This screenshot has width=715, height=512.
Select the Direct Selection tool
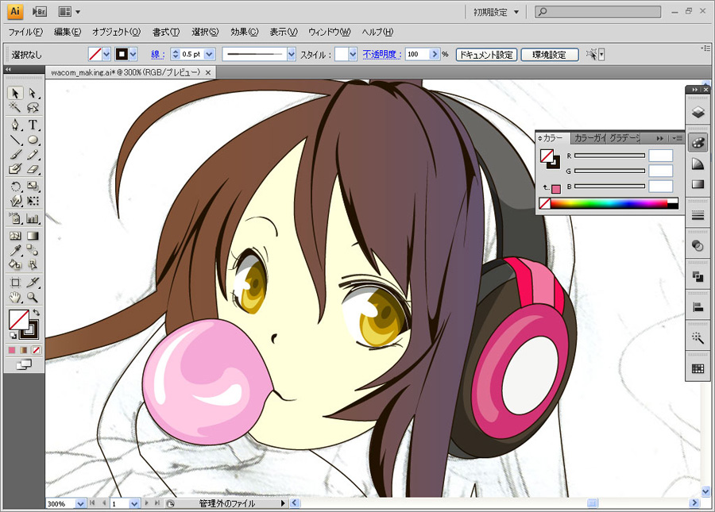pyautogui.click(x=33, y=94)
